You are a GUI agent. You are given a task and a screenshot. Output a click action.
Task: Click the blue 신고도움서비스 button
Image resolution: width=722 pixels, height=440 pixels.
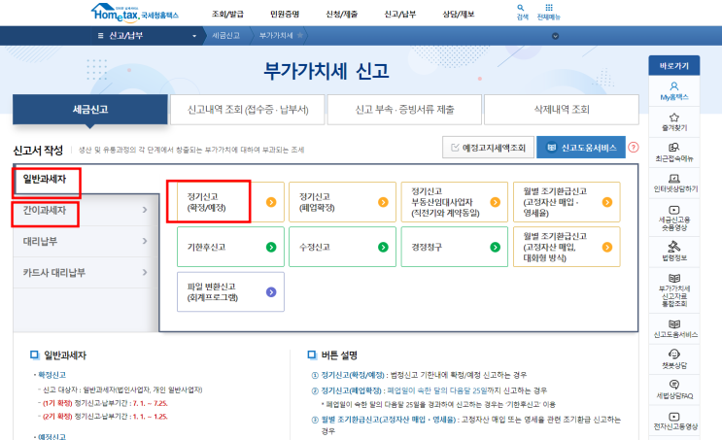(x=581, y=148)
